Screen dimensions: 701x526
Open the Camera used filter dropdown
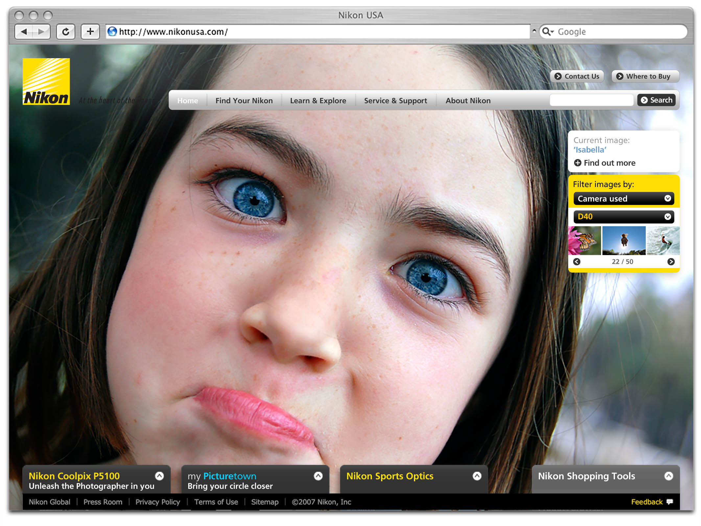point(623,199)
